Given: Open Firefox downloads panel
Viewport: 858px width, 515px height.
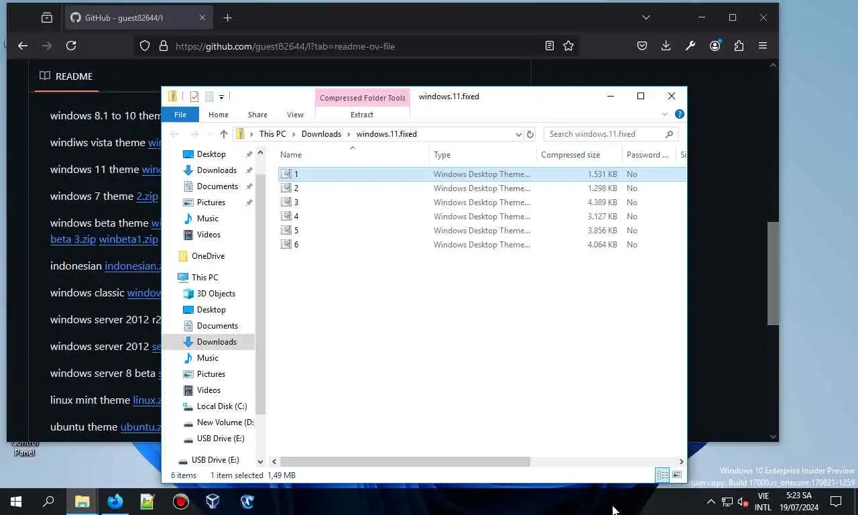Looking at the screenshot, I should coord(666,46).
